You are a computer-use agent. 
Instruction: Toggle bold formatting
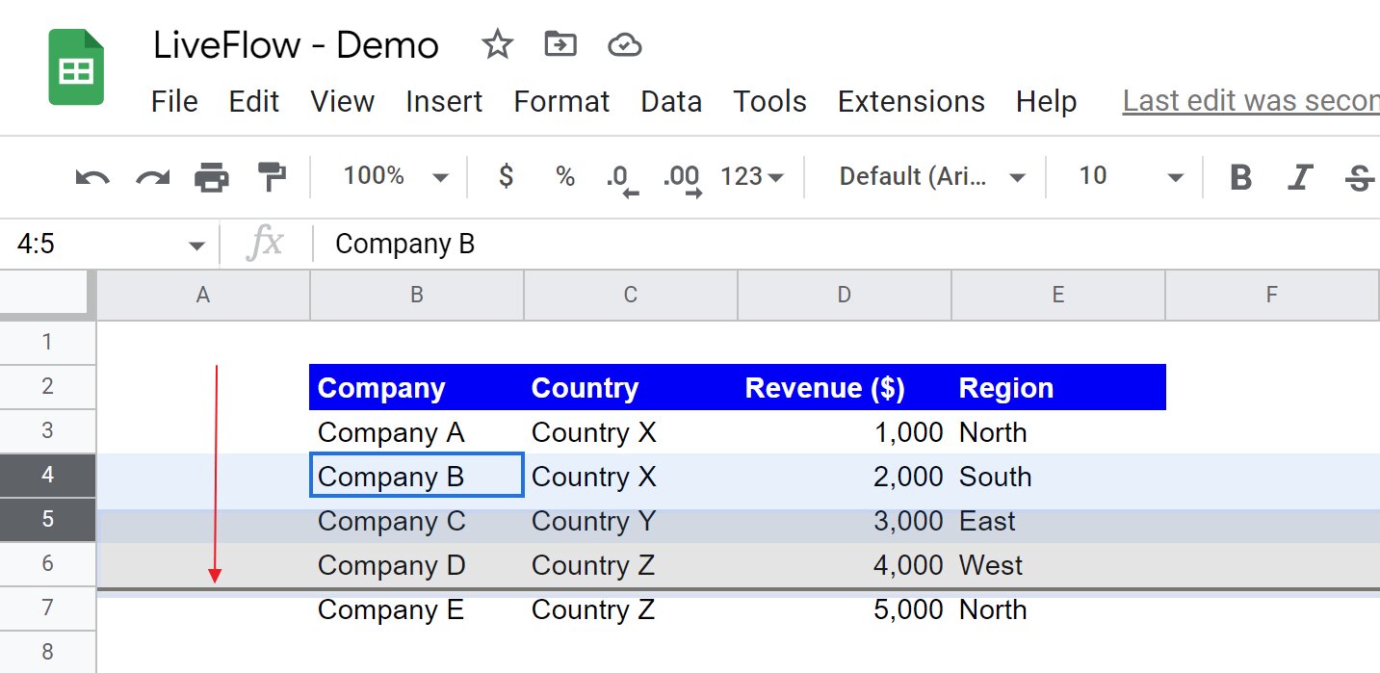pos(1241,176)
